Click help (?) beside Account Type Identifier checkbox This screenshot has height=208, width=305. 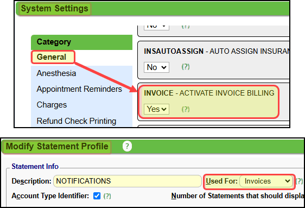click(x=107, y=196)
